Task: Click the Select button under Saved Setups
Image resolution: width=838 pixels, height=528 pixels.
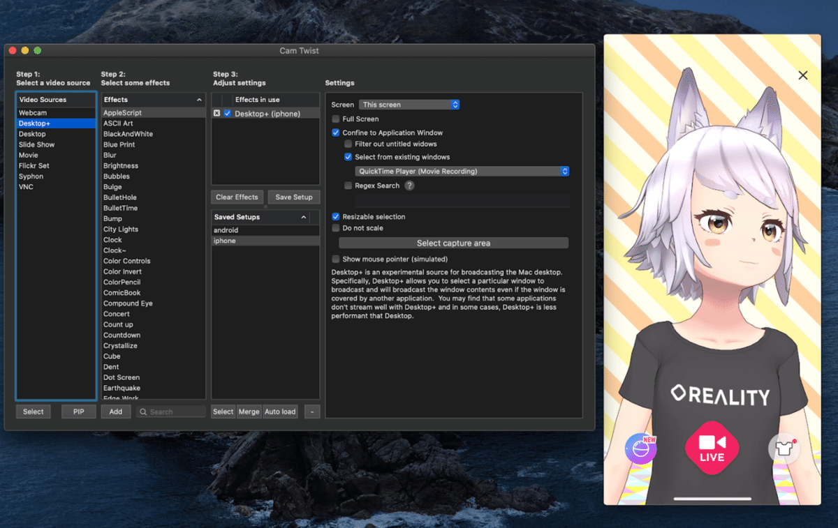Action: [x=223, y=412]
